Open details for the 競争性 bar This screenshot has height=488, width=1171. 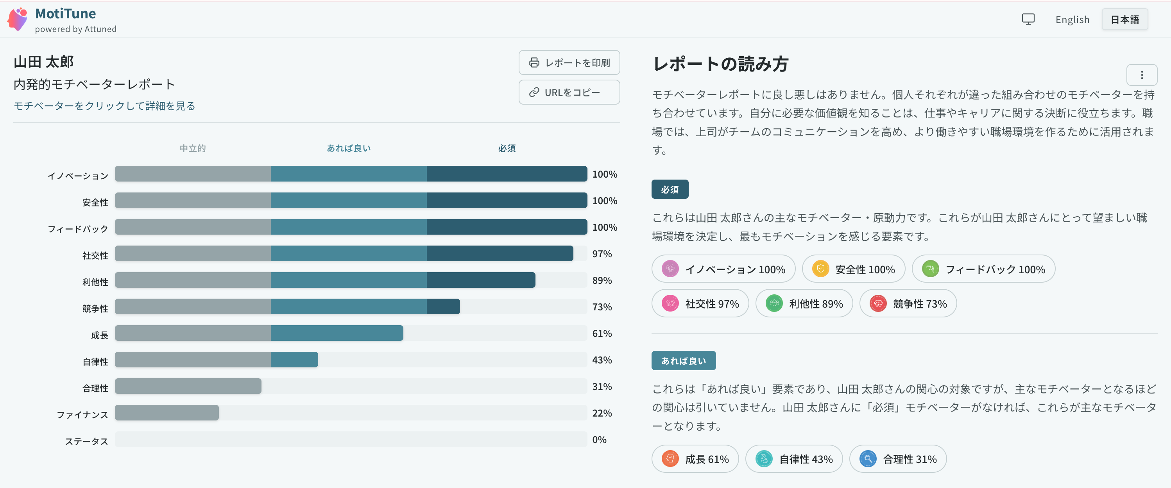click(351, 306)
